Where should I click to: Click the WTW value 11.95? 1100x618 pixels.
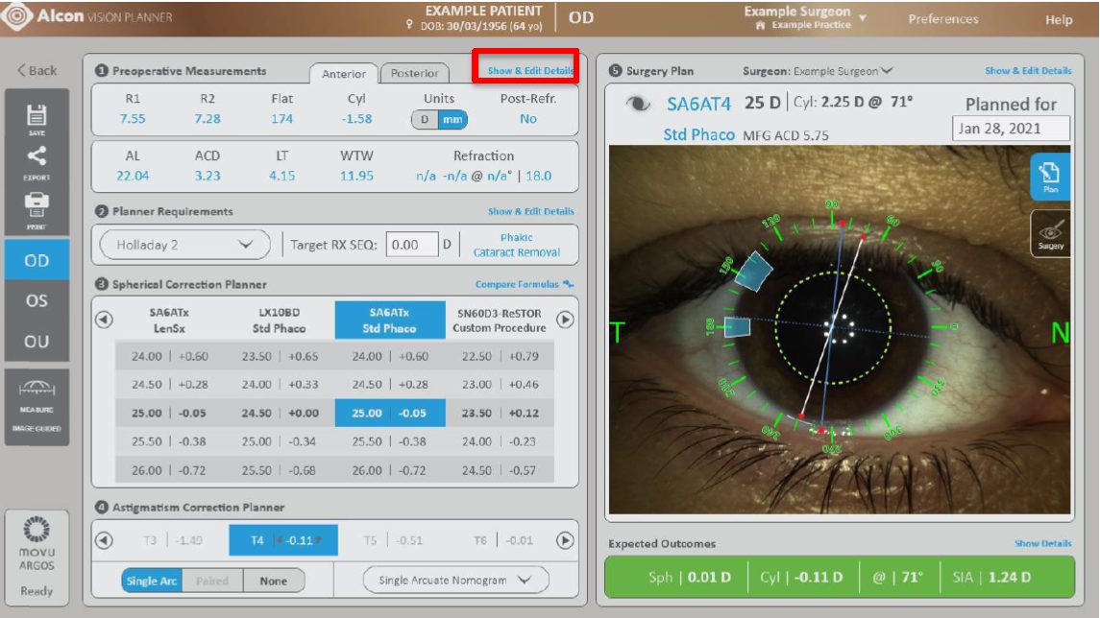point(357,176)
